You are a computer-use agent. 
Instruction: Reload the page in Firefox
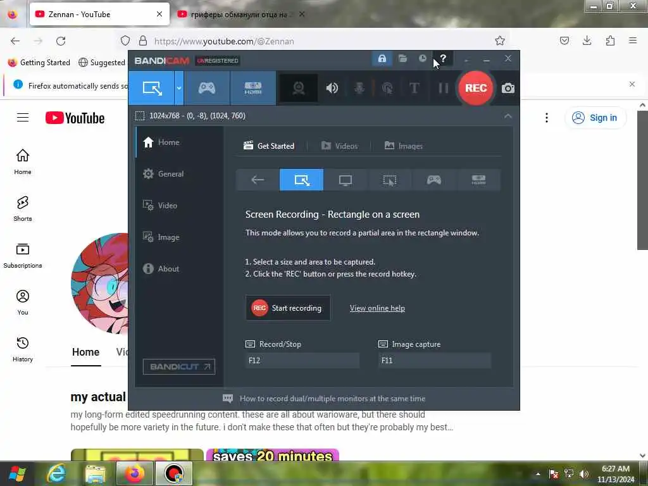tap(61, 41)
